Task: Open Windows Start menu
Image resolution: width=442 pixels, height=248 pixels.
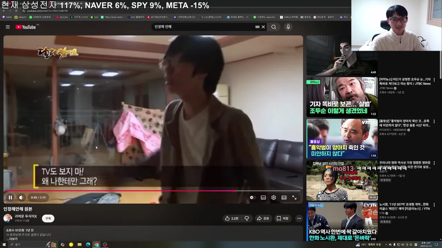Action: click(x=4, y=245)
